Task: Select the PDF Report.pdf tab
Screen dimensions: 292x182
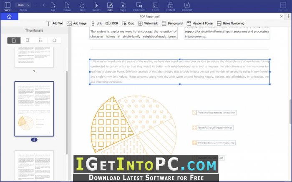Action: tap(149, 17)
